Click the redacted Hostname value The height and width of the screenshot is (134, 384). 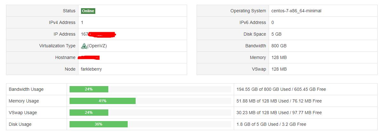tap(90, 57)
